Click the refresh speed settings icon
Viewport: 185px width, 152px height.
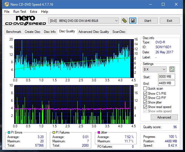[172, 69]
